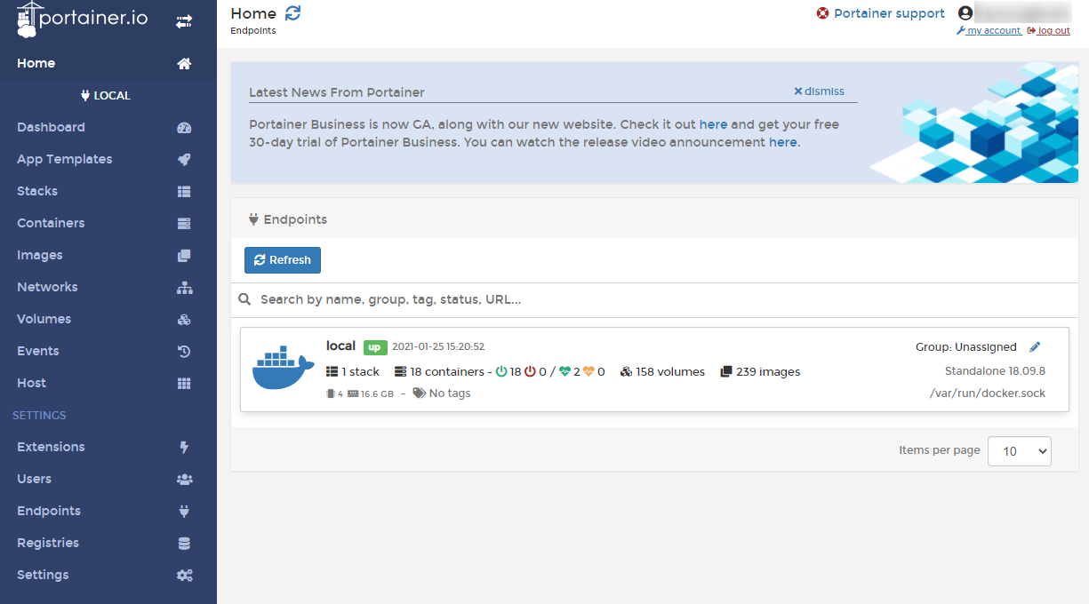
Task: Focus the endpoint search field
Action: (x=654, y=300)
